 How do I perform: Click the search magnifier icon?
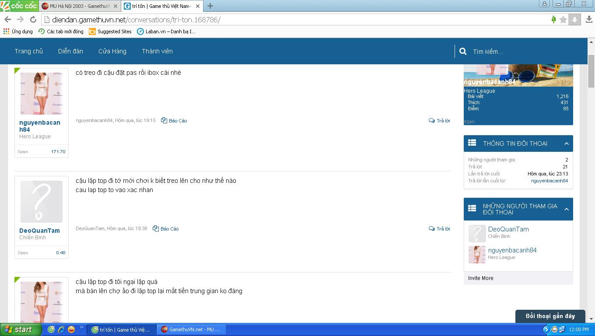tap(463, 51)
